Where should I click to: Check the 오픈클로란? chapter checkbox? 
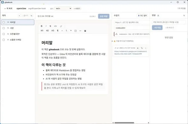click(4, 34)
